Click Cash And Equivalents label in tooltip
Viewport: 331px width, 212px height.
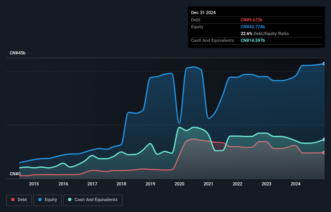tap(212, 40)
